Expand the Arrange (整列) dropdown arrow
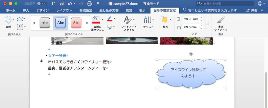Screen dimensions: 268x108 [170, 20]
